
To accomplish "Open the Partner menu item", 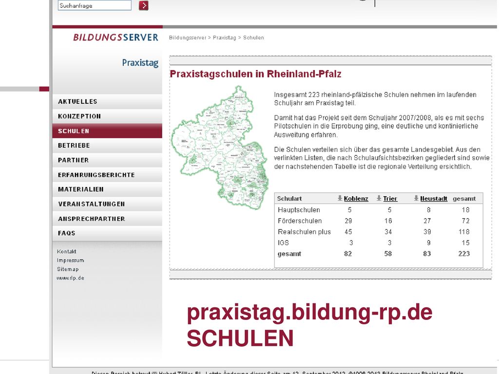I will [107, 160].
